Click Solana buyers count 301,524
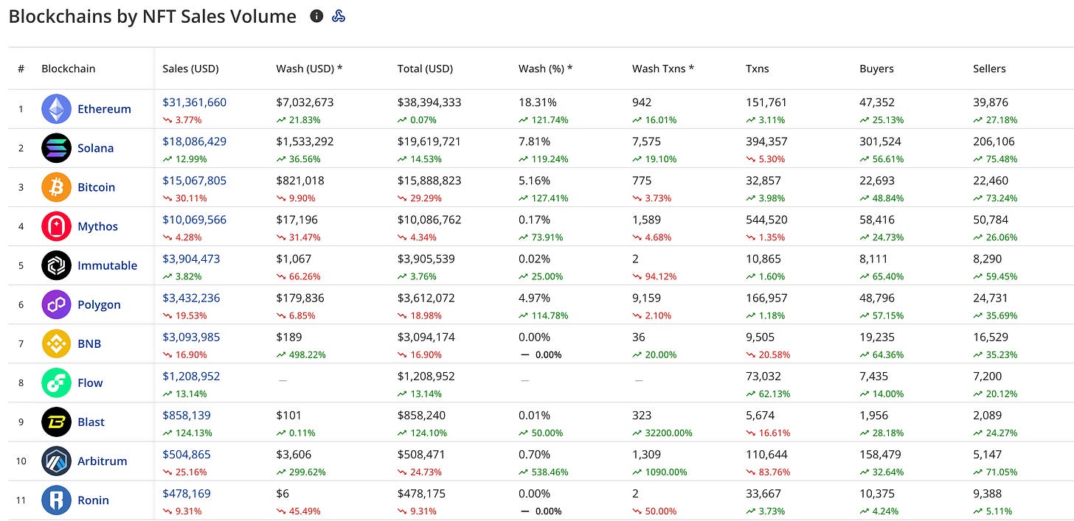This screenshot has width=1074, height=521. [x=880, y=141]
